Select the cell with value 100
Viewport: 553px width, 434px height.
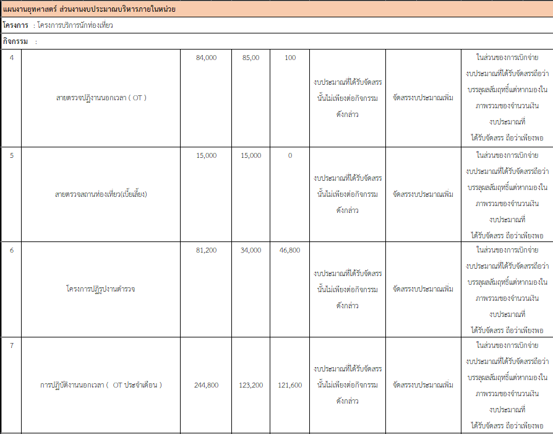pos(289,58)
